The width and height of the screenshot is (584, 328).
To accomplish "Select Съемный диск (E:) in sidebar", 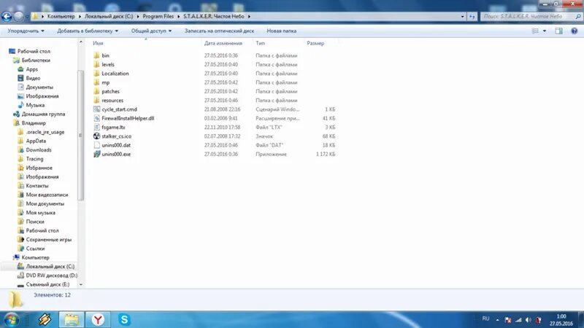I will [47, 284].
